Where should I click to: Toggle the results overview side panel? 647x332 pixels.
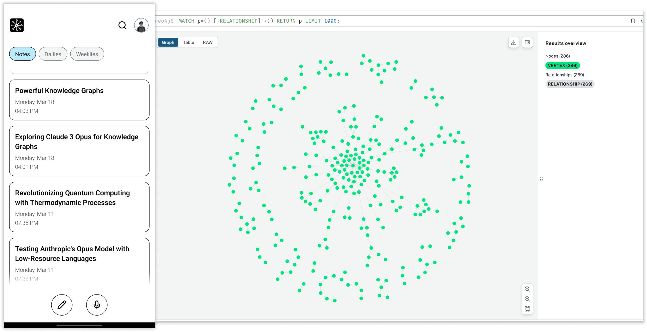[527, 42]
